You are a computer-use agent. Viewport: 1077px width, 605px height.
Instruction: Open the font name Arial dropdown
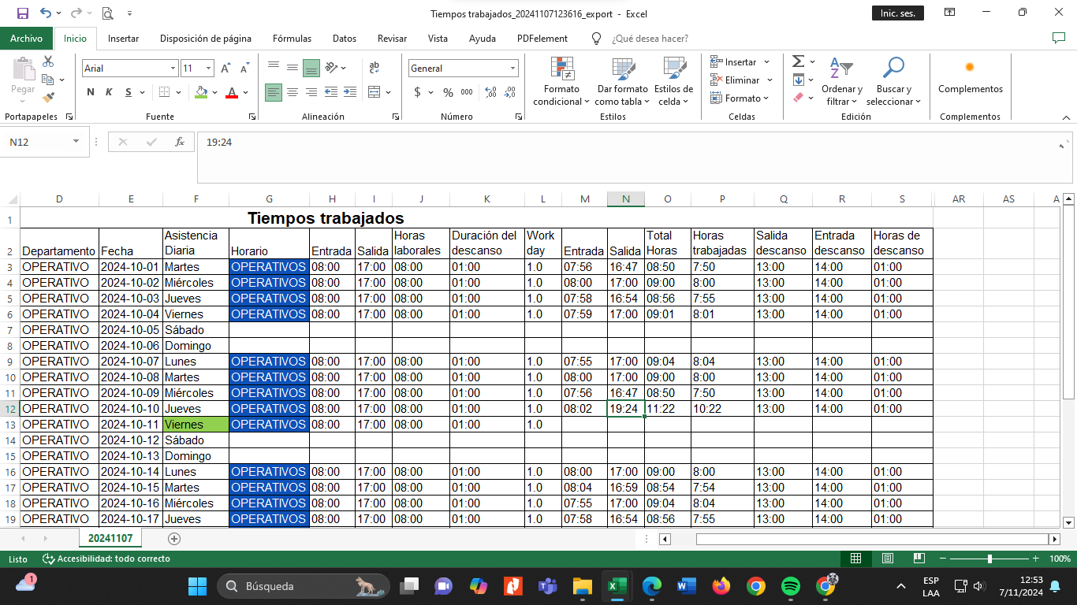click(173, 69)
